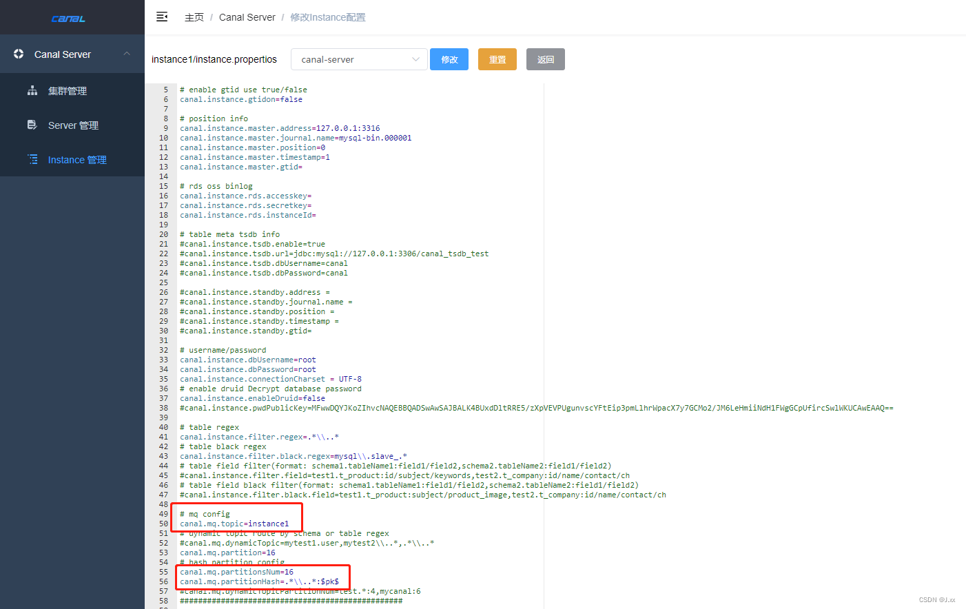This screenshot has height=609, width=966.
Task: Click line #canal.instance.standby.timestamp =
Action: point(259,321)
